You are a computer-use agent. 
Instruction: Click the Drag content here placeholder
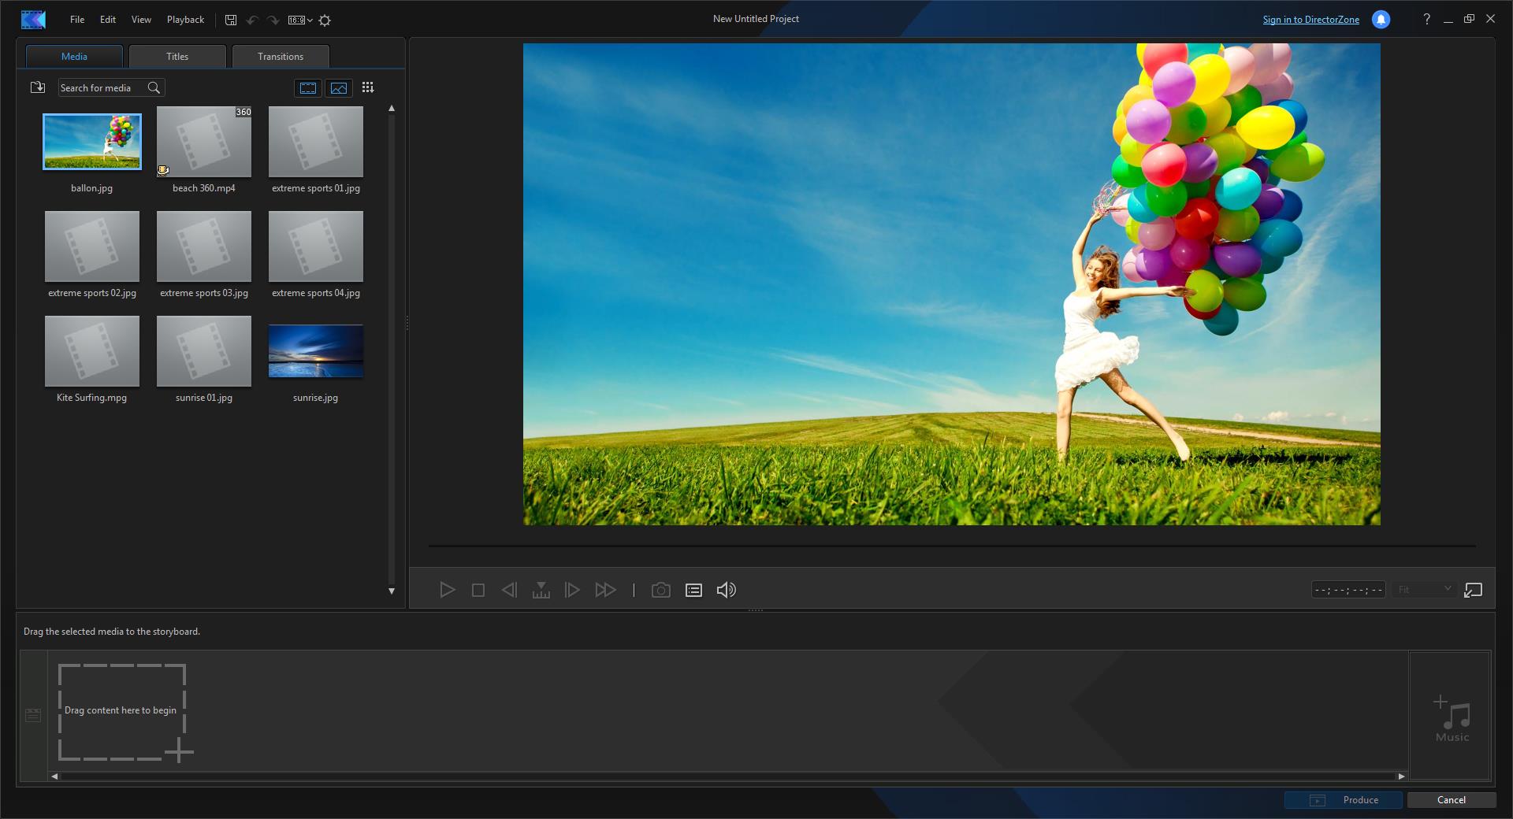click(x=122, y=712)
